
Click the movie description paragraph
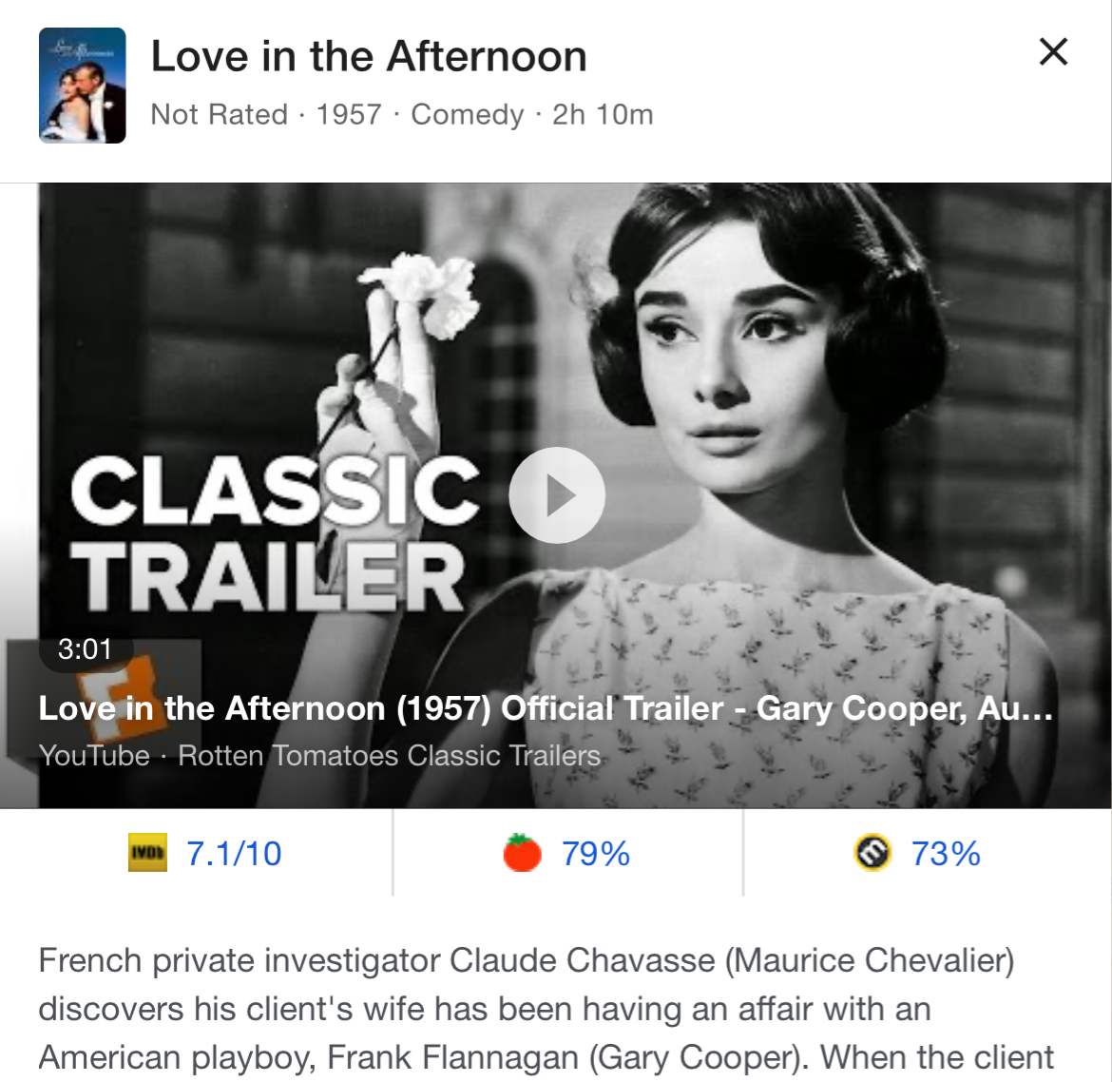click(x=546, y=1009)
